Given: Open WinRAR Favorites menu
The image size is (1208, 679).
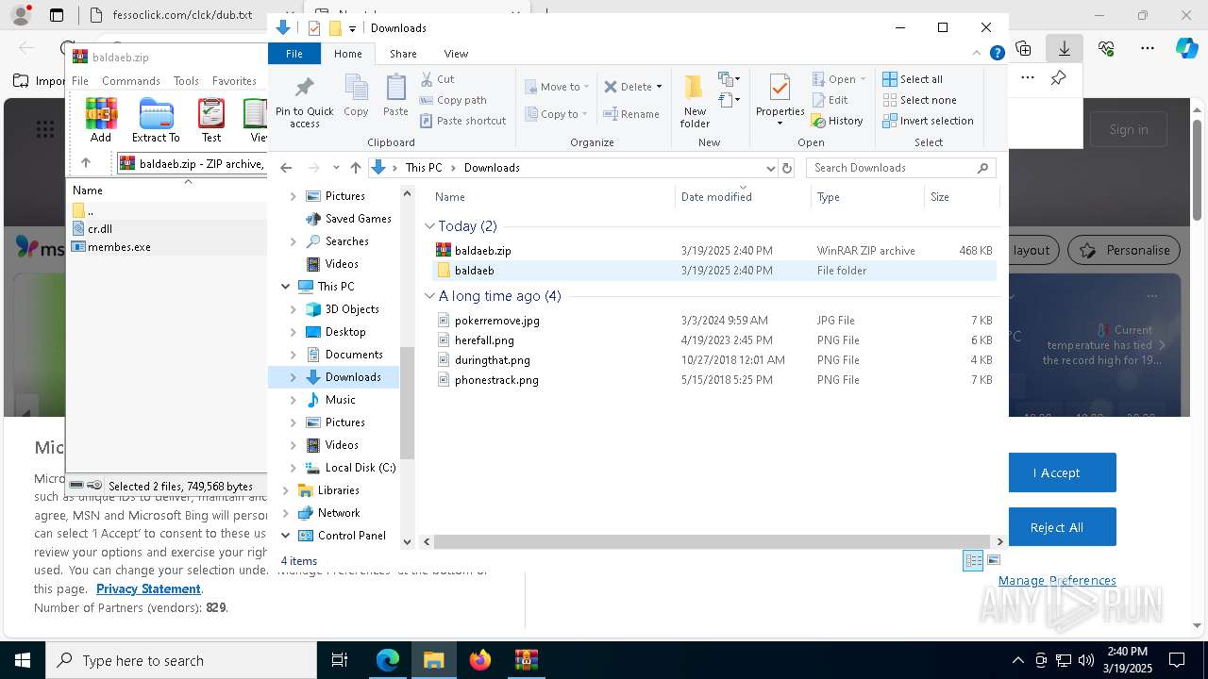Looking at the screenshot, I should [234, 81].
